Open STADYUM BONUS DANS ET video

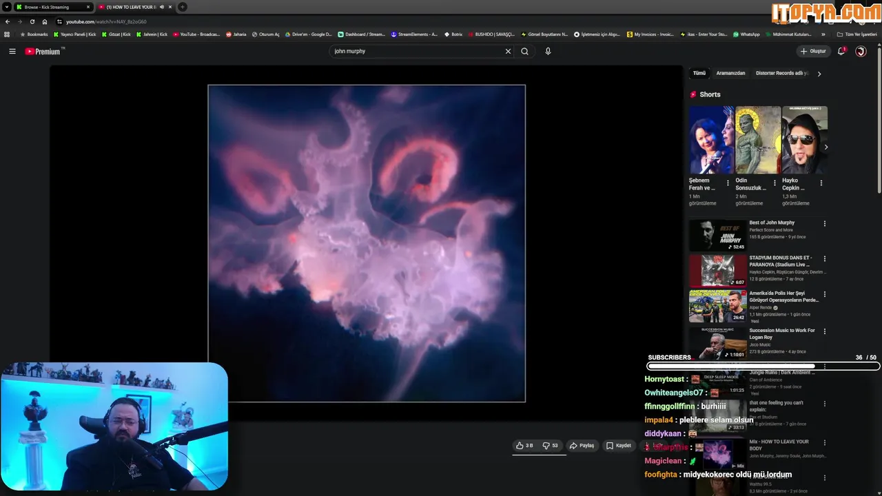779,261
